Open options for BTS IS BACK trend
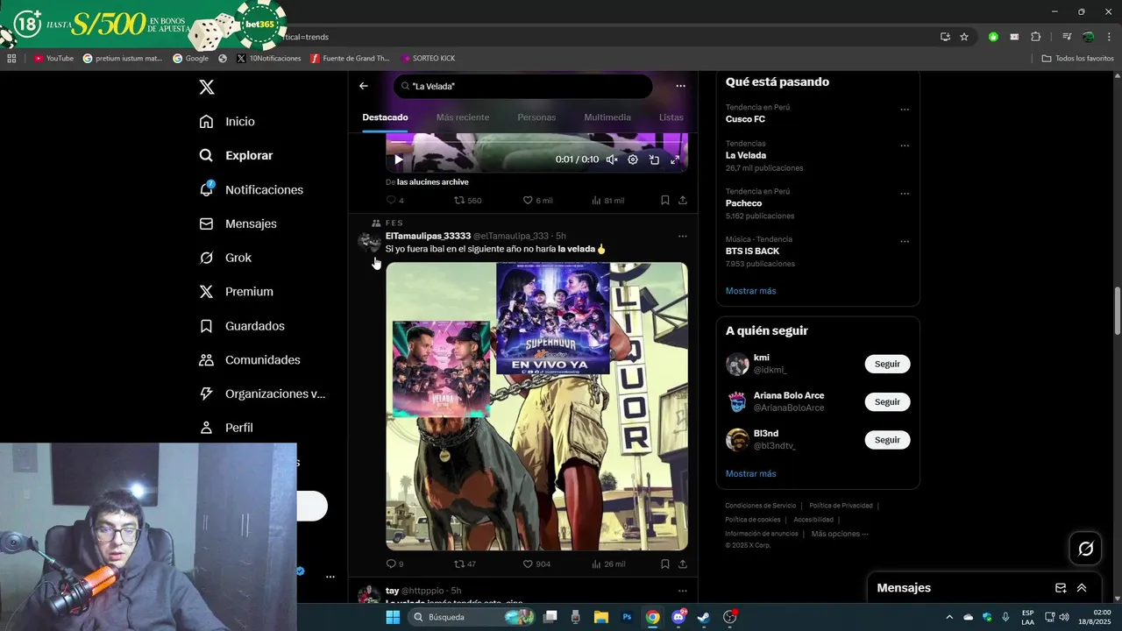Viewport: 1122px width, 631px height. coord(905,241)
